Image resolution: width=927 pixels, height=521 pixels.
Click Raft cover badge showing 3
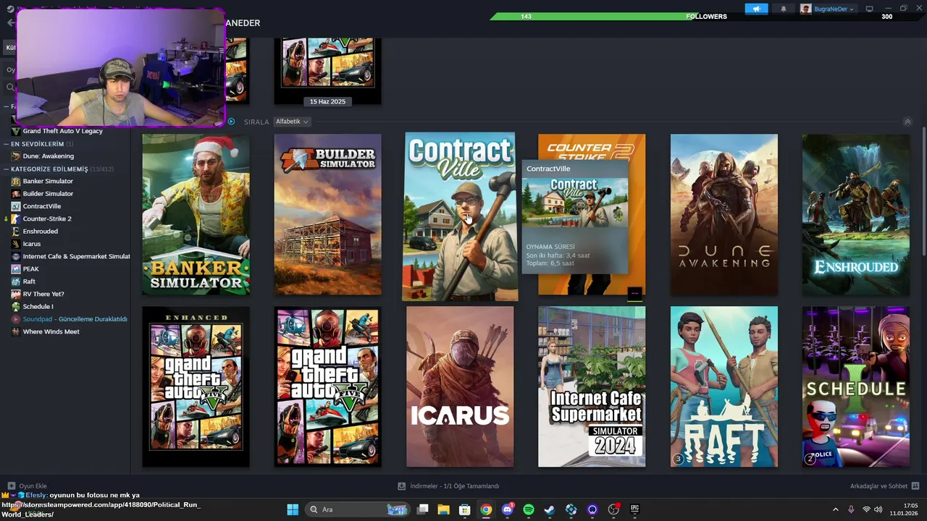(679, 459)
